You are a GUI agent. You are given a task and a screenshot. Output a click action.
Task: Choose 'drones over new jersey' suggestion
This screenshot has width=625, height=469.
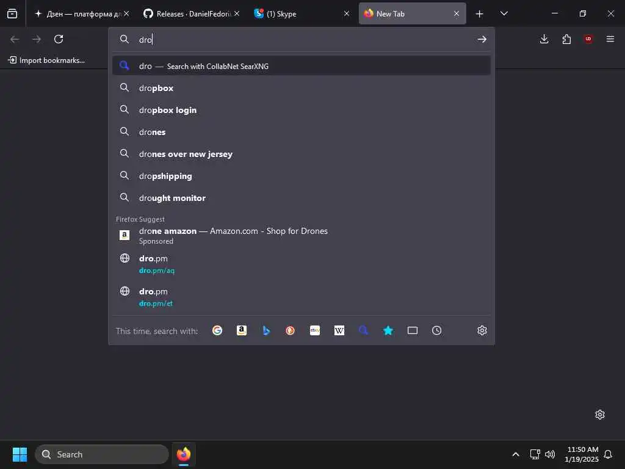pos(302,153)
